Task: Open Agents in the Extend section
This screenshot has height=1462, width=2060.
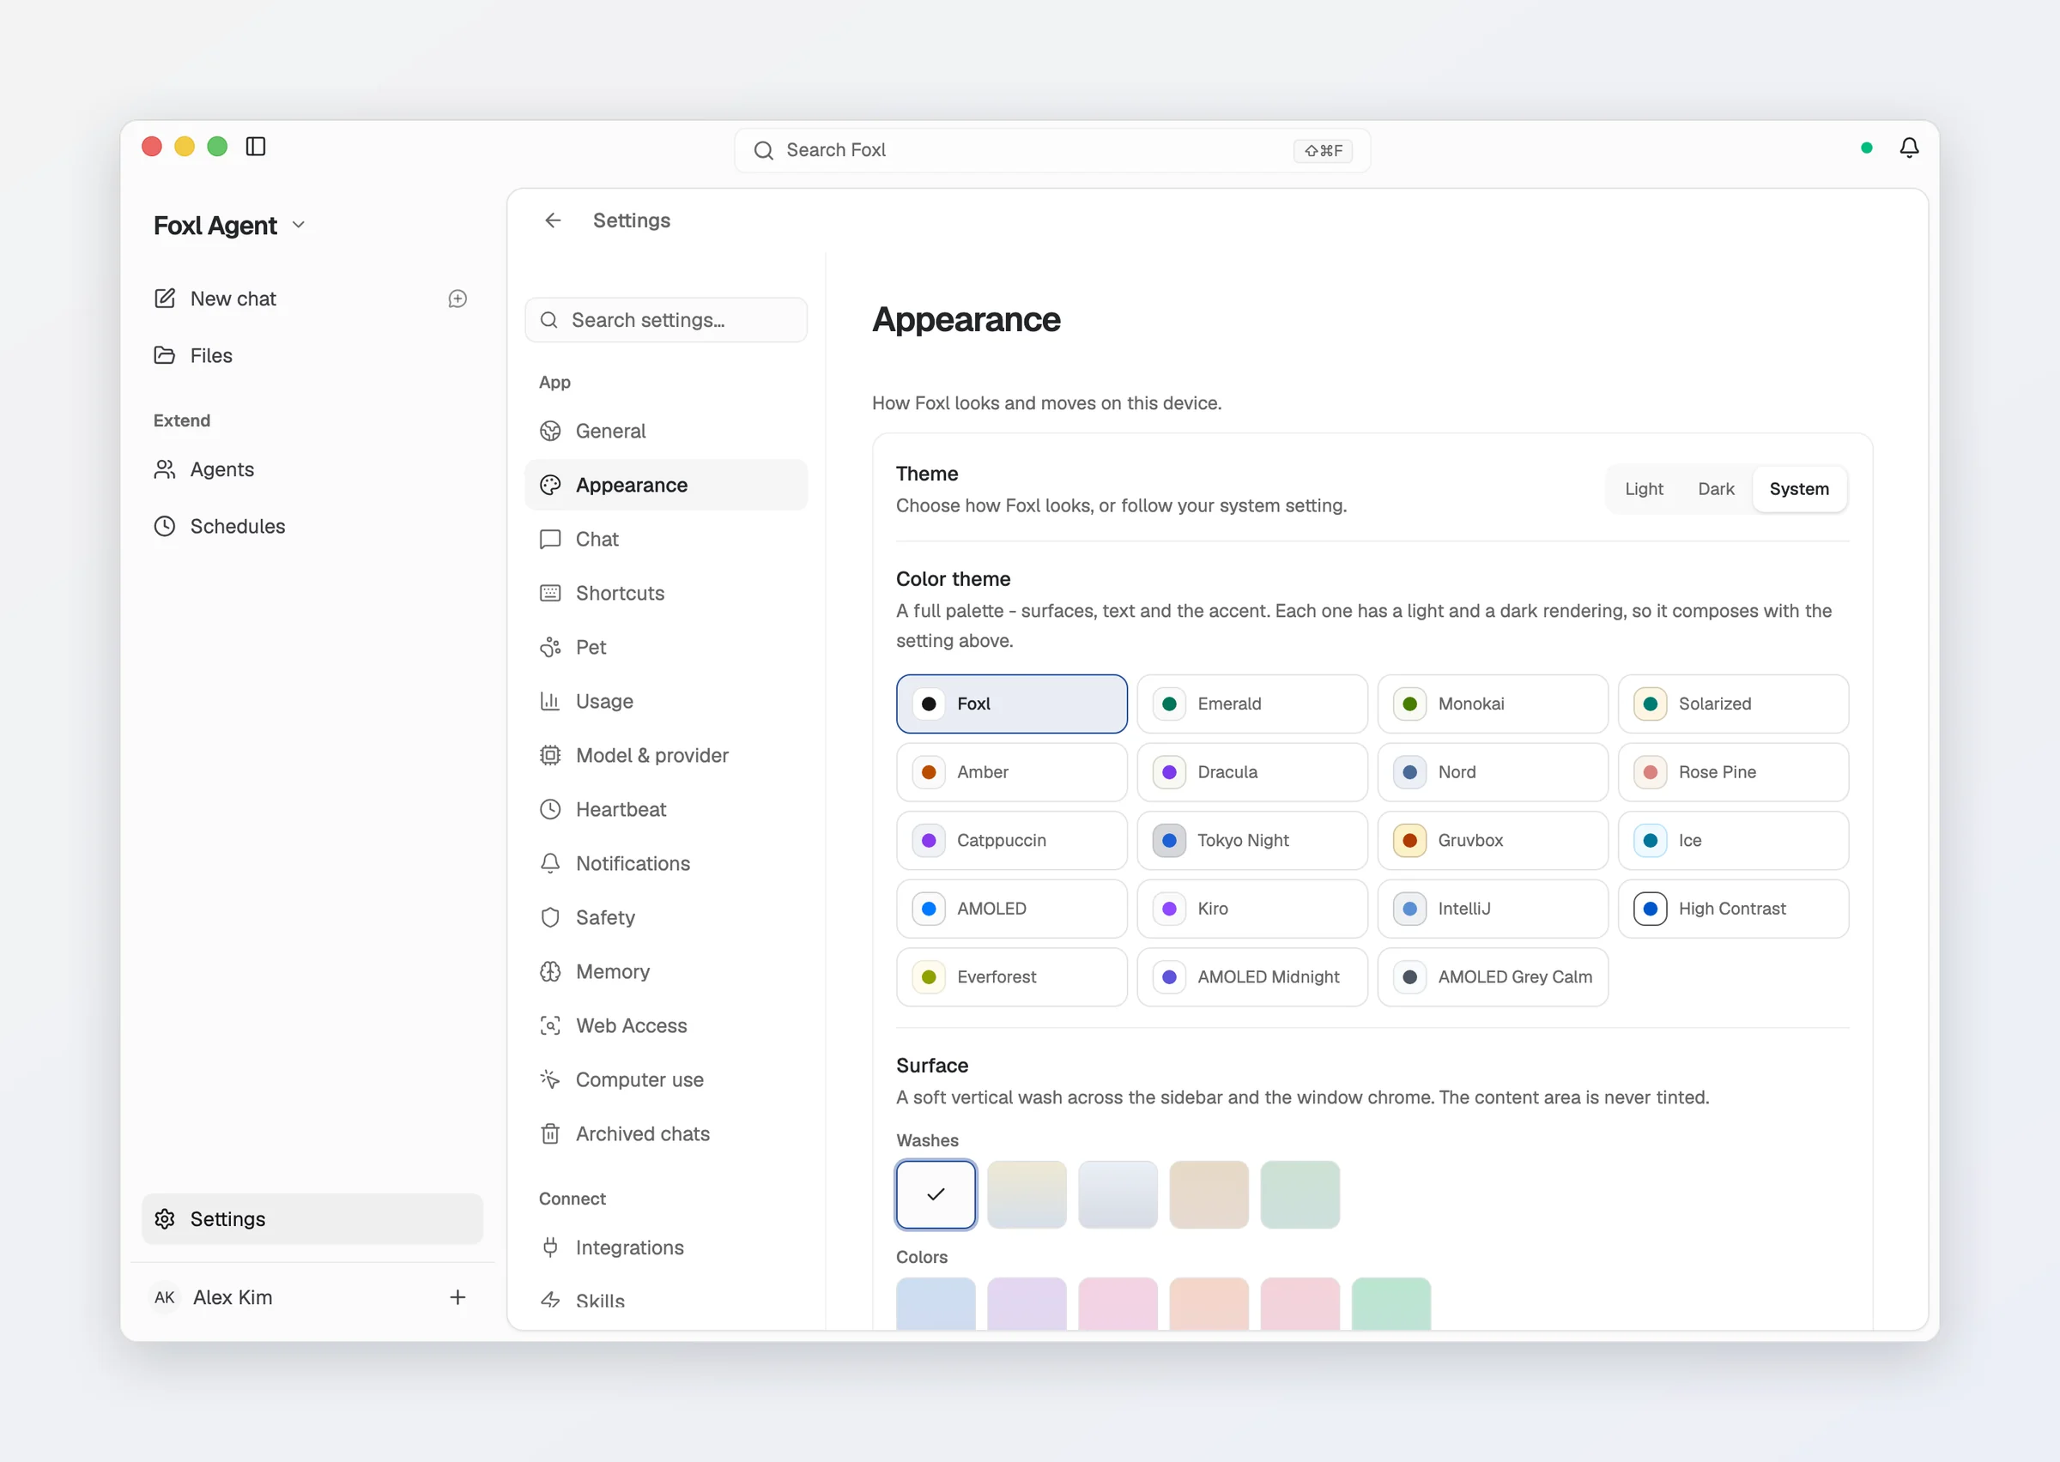Action: (312, 469)
